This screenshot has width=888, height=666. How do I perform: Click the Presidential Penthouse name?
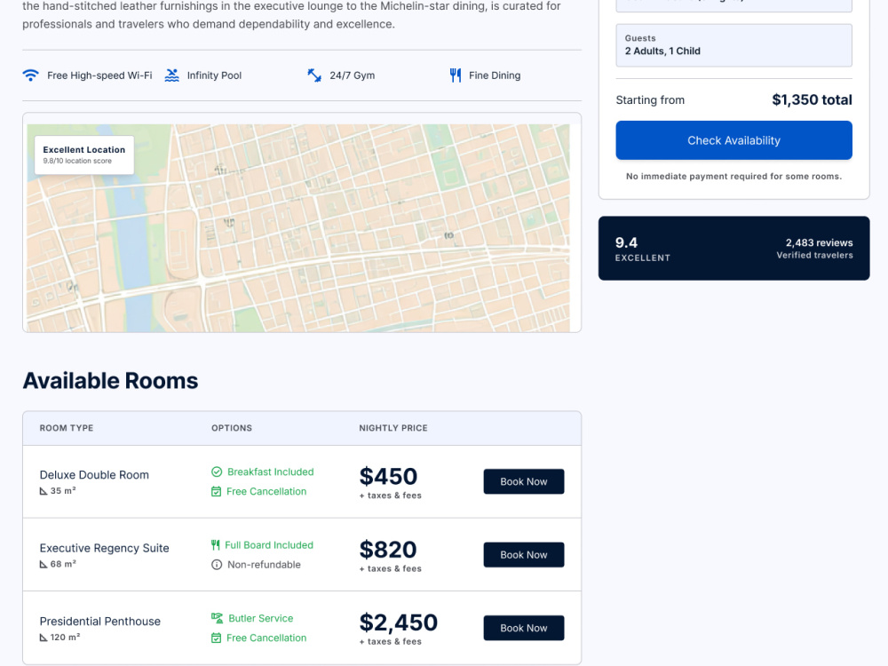tap(99, 622)
